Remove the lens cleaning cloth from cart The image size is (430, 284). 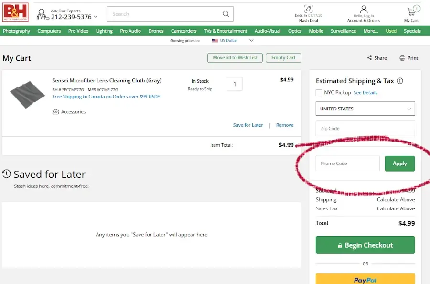(x=284, y=125)
